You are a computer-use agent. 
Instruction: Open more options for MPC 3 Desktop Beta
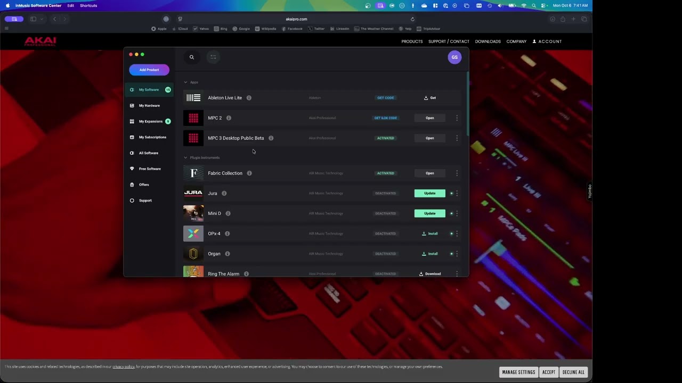(x=457, y=138)
